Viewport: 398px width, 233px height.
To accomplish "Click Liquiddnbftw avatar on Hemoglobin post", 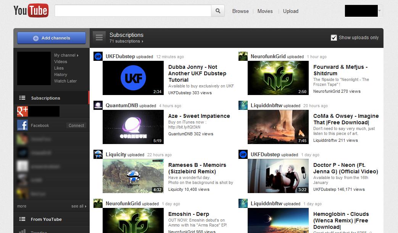I will click(243, 203).
